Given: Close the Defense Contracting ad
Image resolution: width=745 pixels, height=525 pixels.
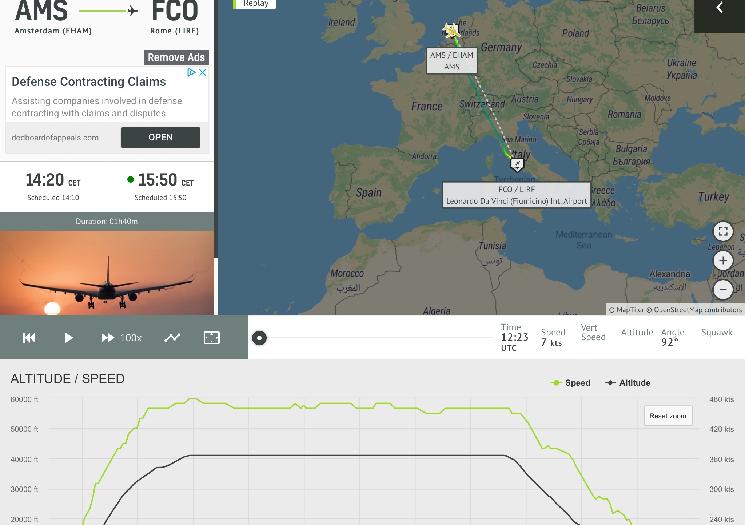Looking at the screenshot, I should click(x=203, y=72).
